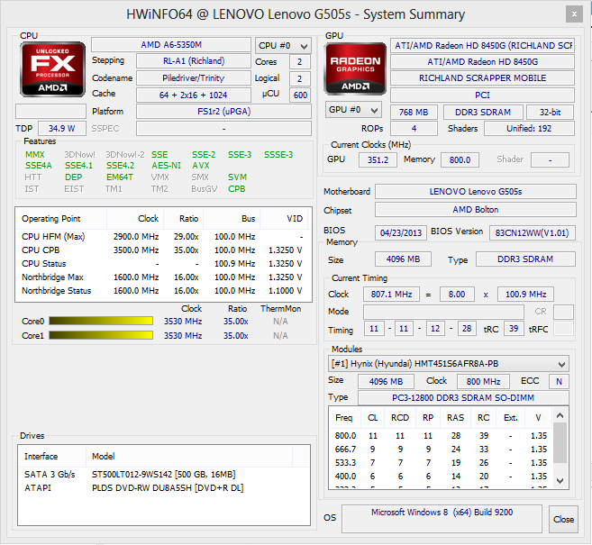Click the Cache 64 + 2x16 + 1024 field
592x545 pixels.
tap(194, 95)
